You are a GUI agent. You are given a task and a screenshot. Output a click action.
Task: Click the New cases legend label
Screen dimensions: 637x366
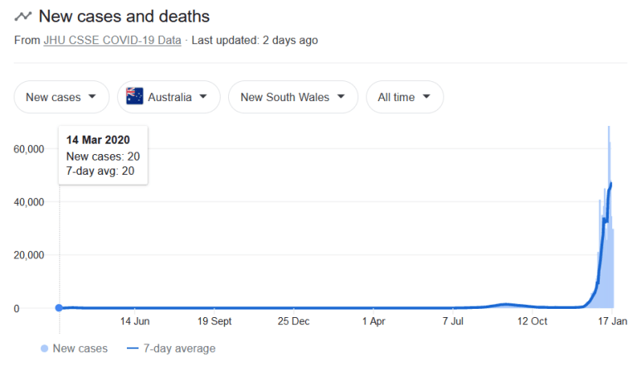point(80,349)
